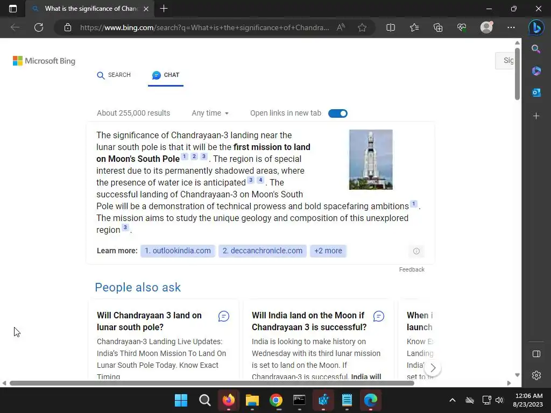Activate Read aloud in address bar
Screen dimensions: 551x413
click(x=341, y=27)
